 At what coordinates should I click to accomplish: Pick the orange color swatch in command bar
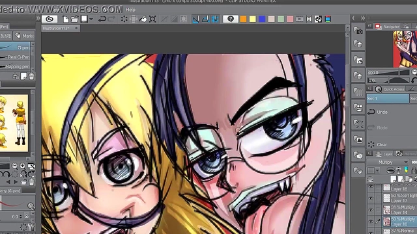(x=243, y=19)
